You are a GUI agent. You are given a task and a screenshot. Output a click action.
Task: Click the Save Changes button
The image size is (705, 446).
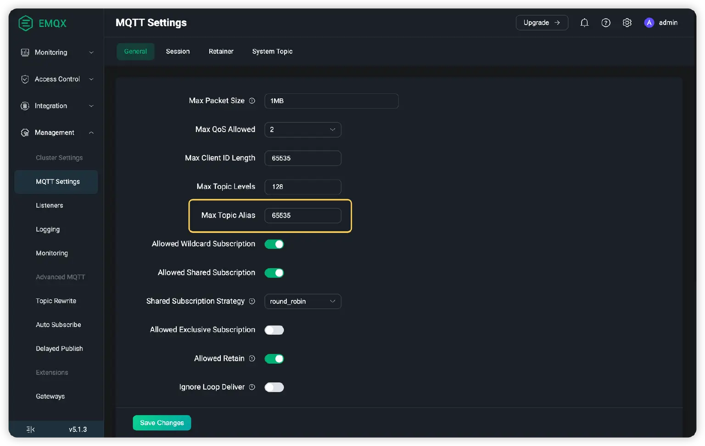(x=162, y=422)
